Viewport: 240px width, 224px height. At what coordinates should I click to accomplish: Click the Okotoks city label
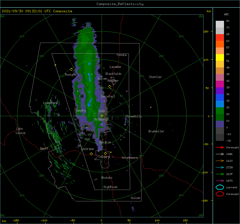[x=107, y=178]
